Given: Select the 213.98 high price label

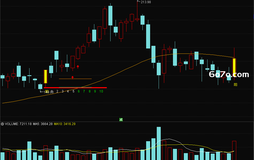Looking at the screenshot, I should [146, 2].
